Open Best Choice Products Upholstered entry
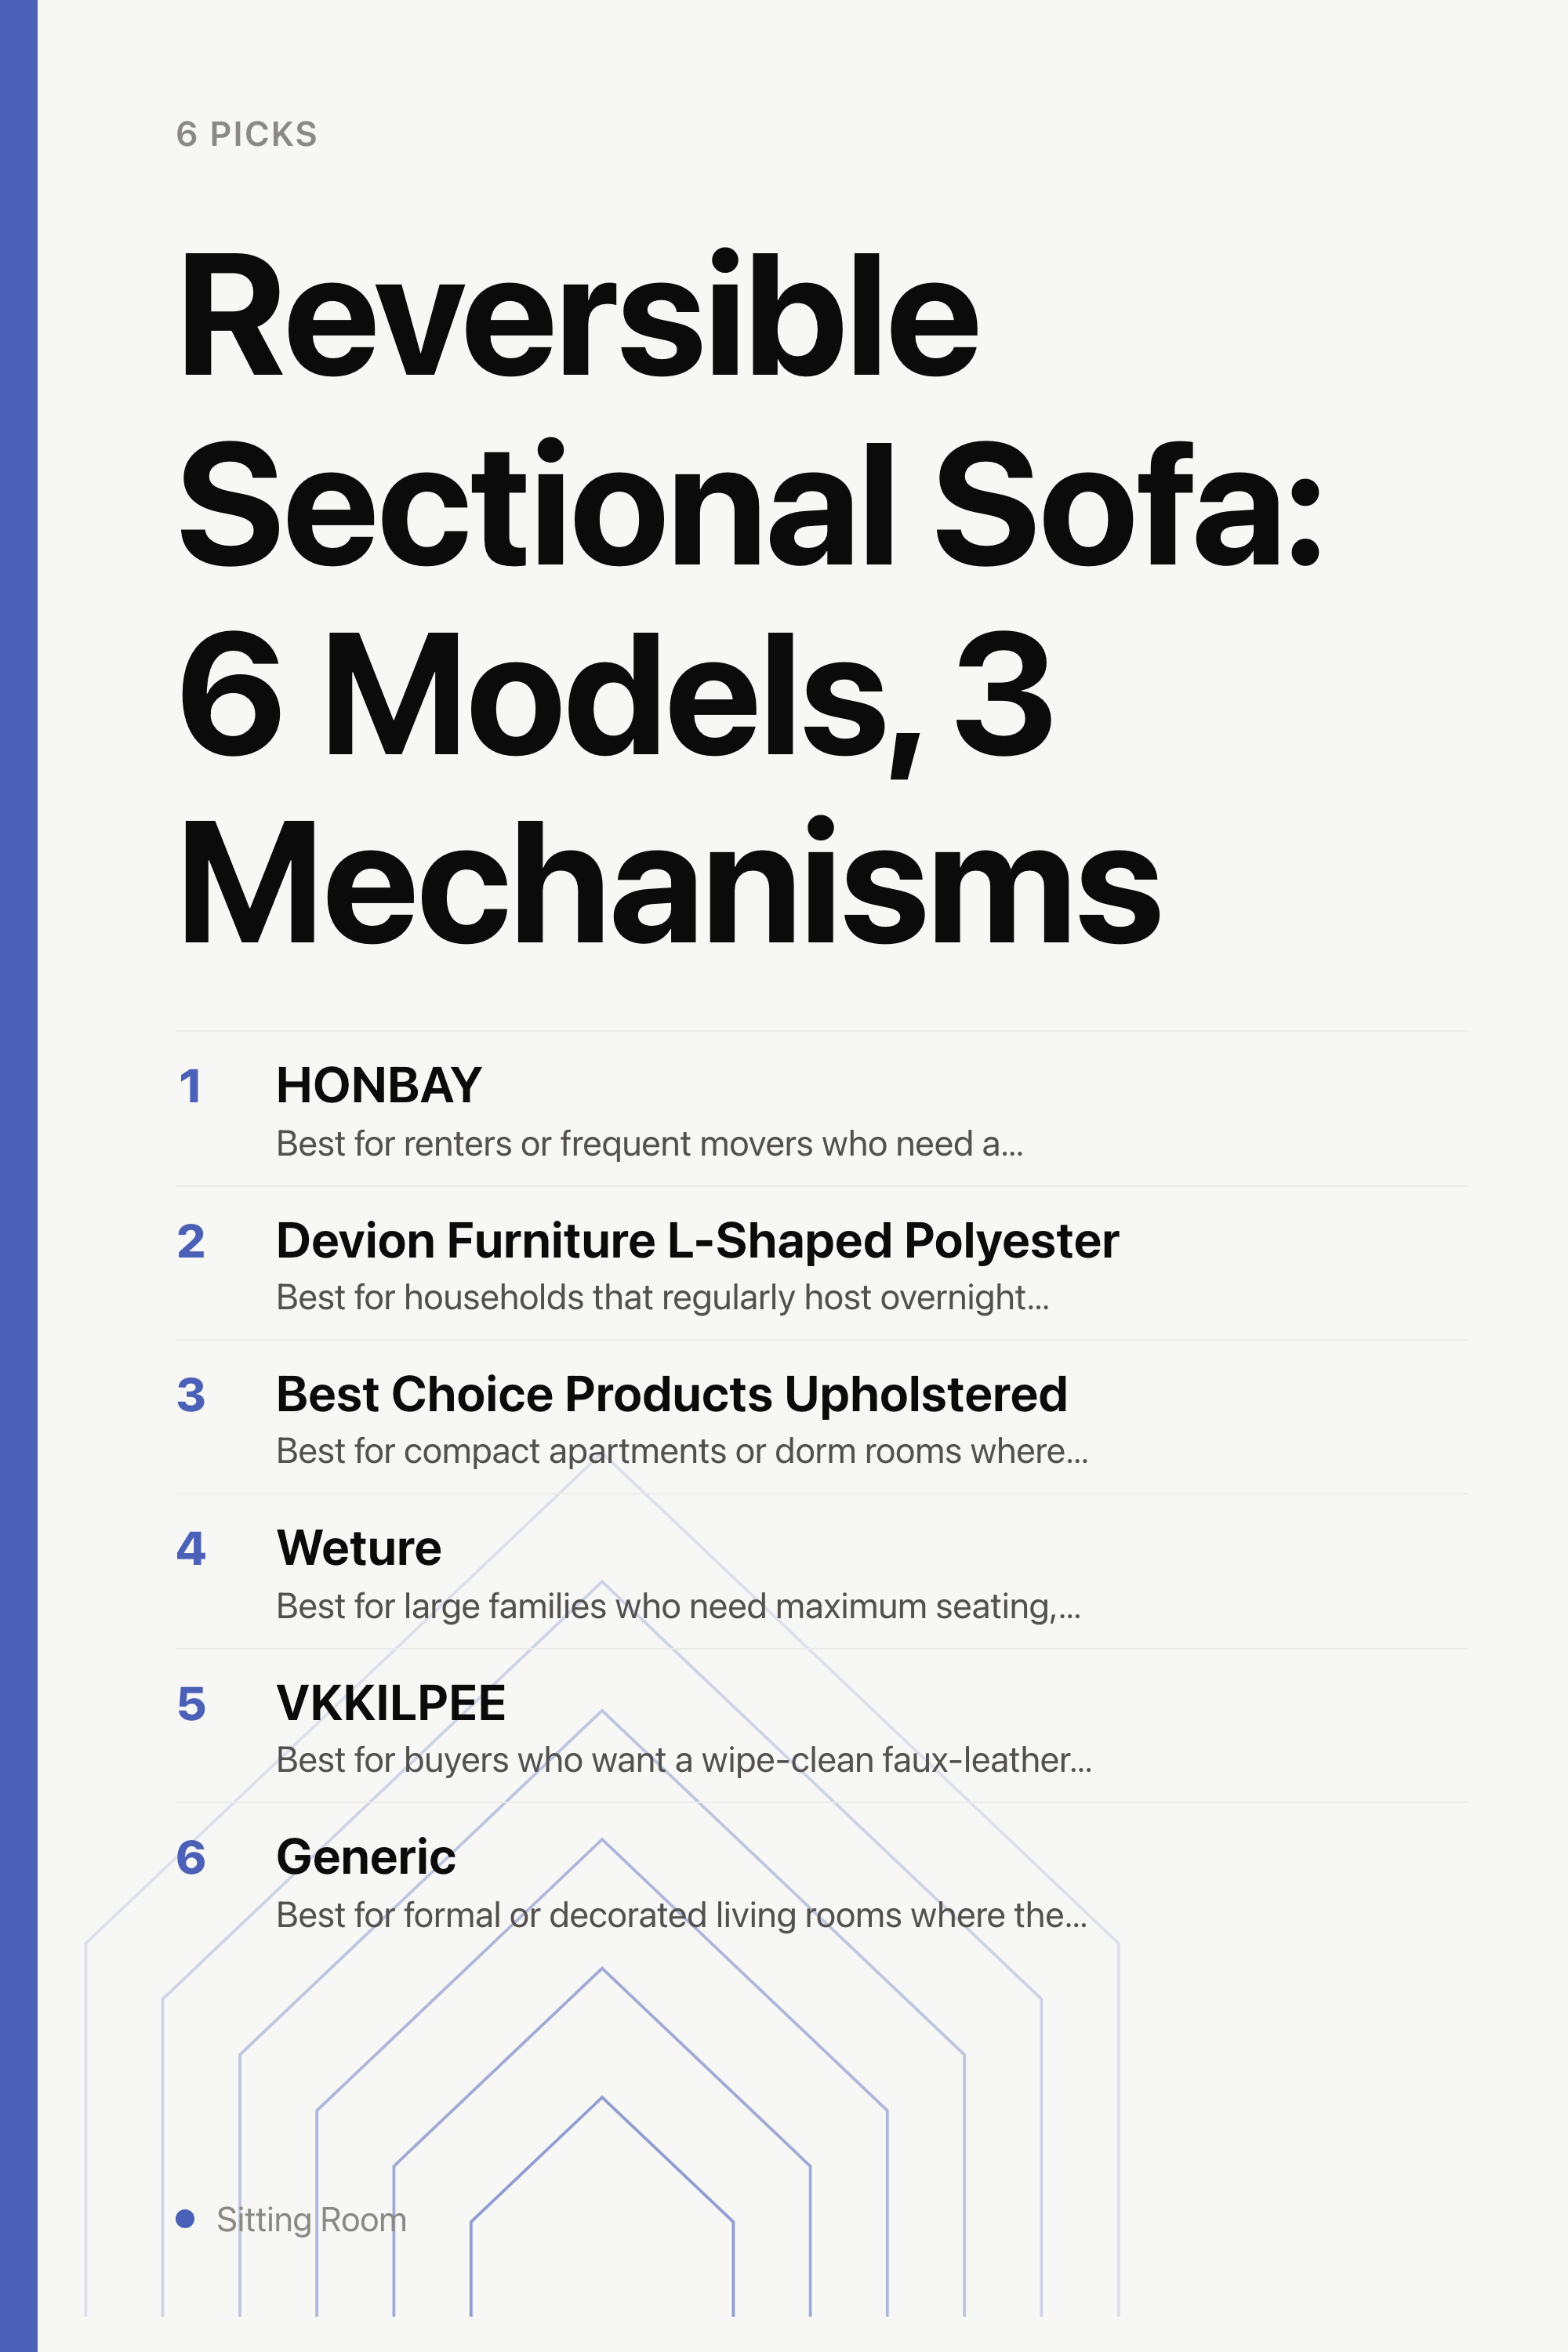The width and height of the screenshot is (1568, 2352). click(x=672, y=1395)
